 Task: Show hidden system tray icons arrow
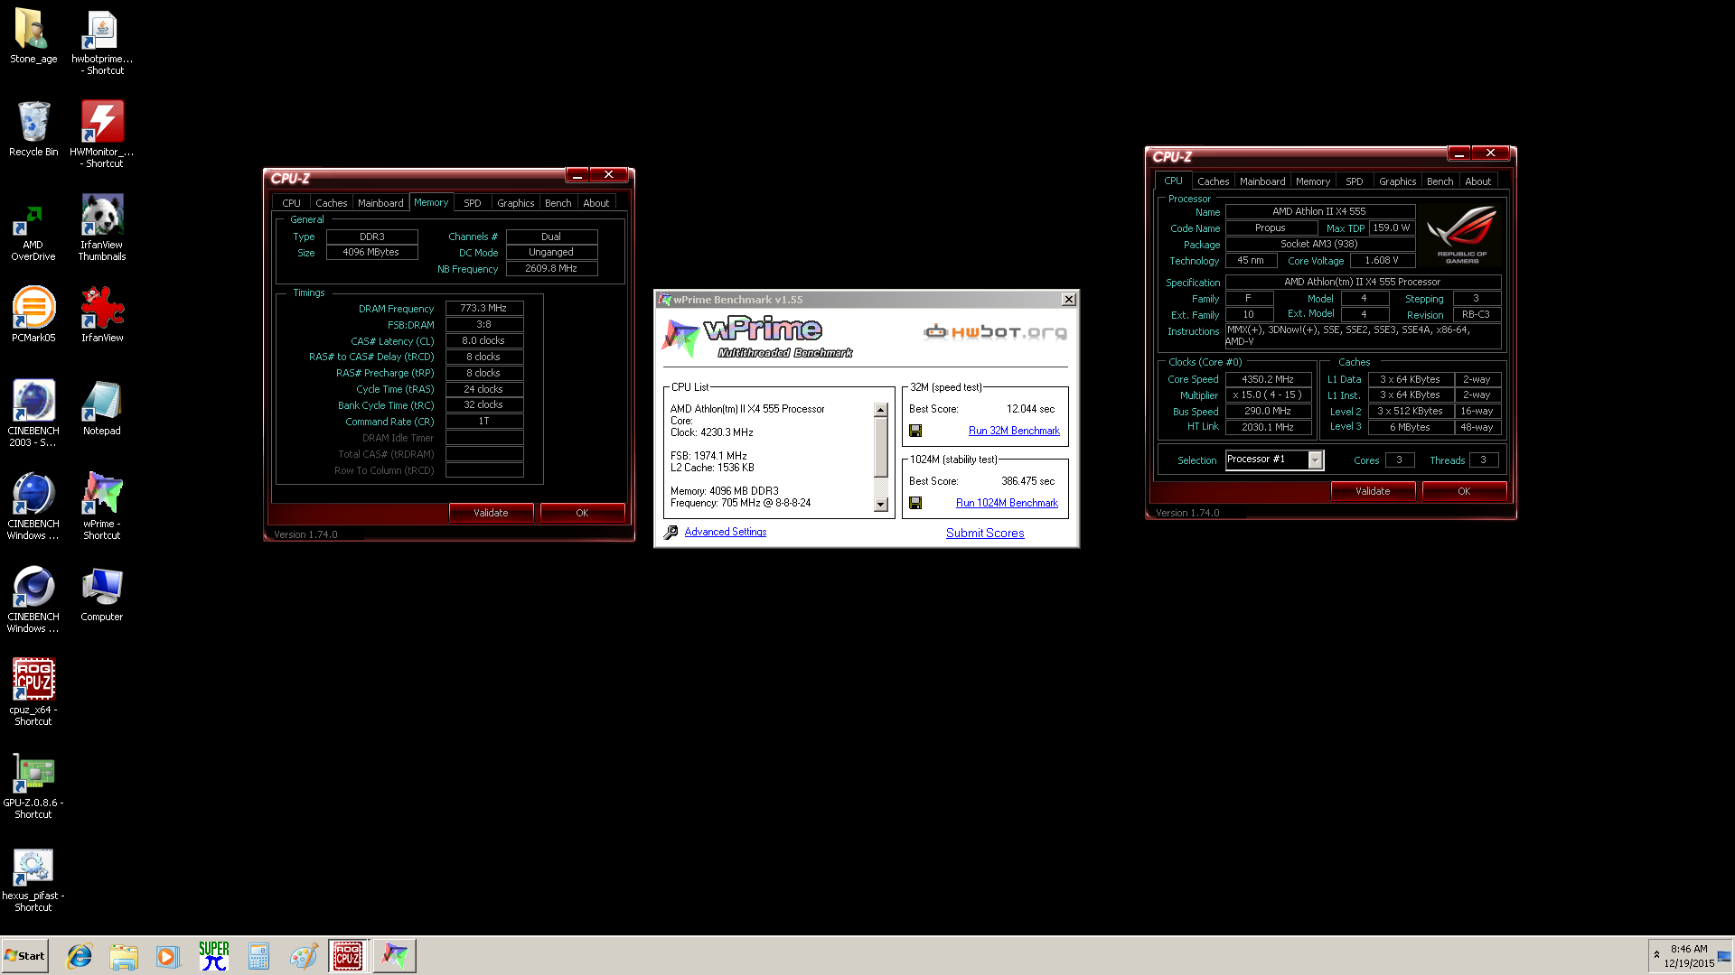(1656, 955)
